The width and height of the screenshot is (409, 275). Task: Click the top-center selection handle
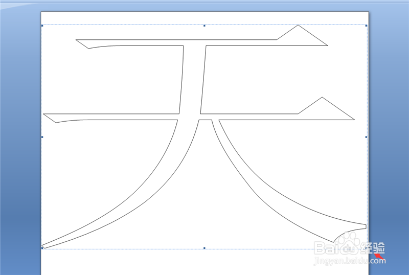[x=204, y=26]
